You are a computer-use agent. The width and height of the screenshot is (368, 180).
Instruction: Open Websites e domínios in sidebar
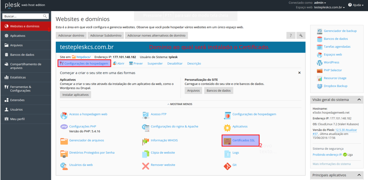click(x=26, y=26)
